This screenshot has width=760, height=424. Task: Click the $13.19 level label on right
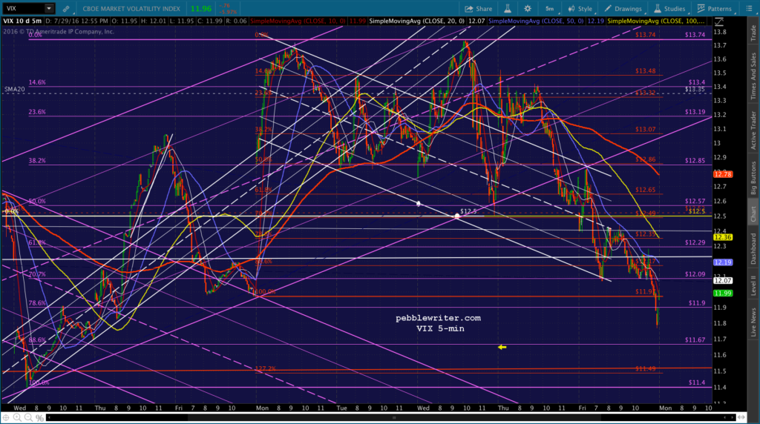click(x=695, y=112)
